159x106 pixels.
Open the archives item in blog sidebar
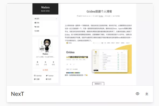45,23
